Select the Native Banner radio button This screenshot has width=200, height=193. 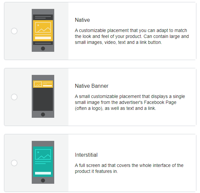[14, 97]
